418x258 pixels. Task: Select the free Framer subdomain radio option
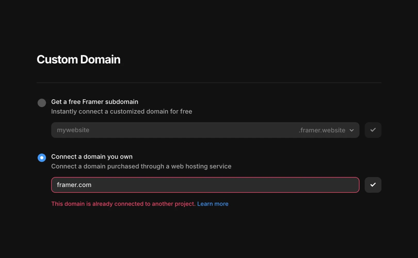click(42, 103)
